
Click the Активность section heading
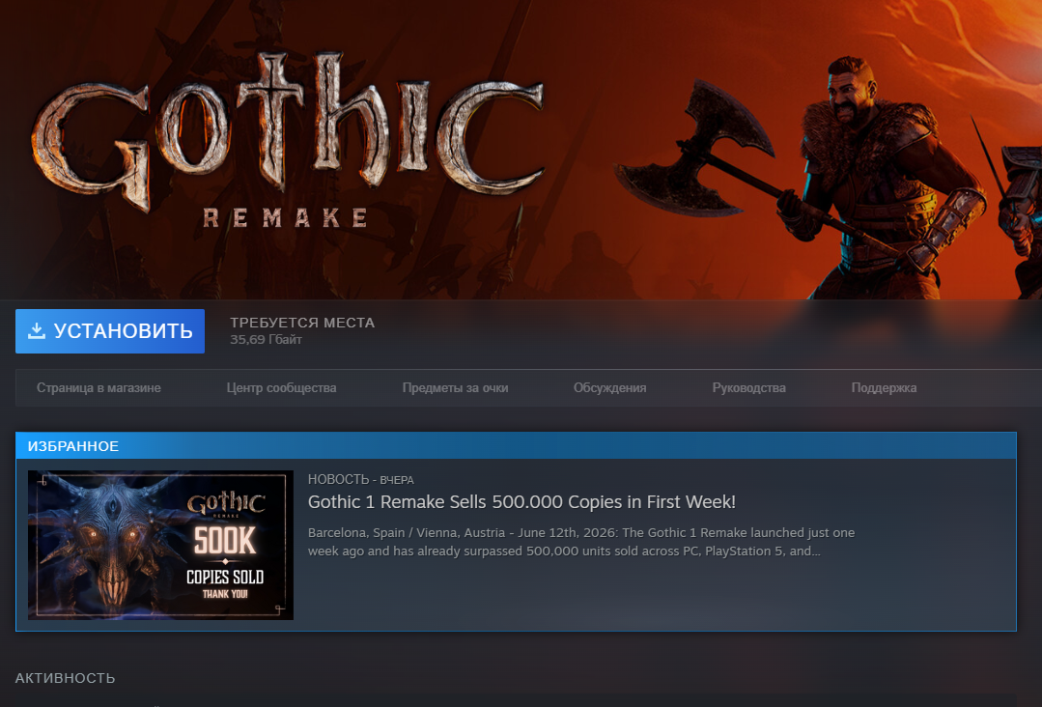[65, 678]
